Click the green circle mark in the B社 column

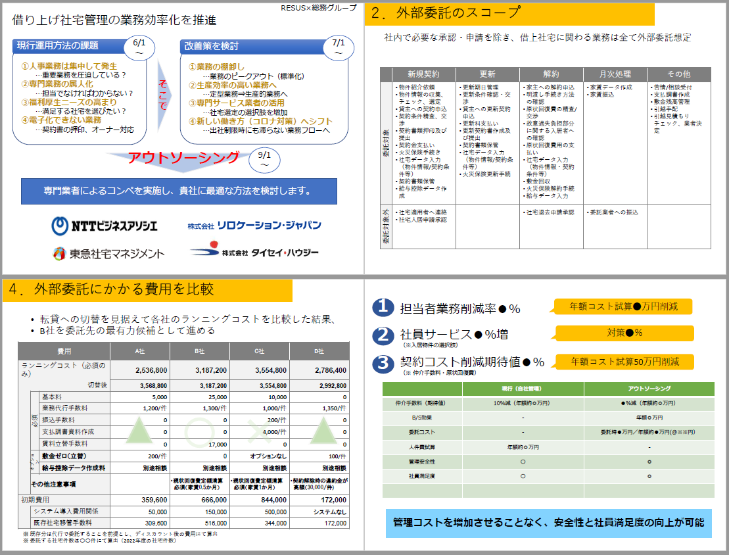click(x=199, y=431)
